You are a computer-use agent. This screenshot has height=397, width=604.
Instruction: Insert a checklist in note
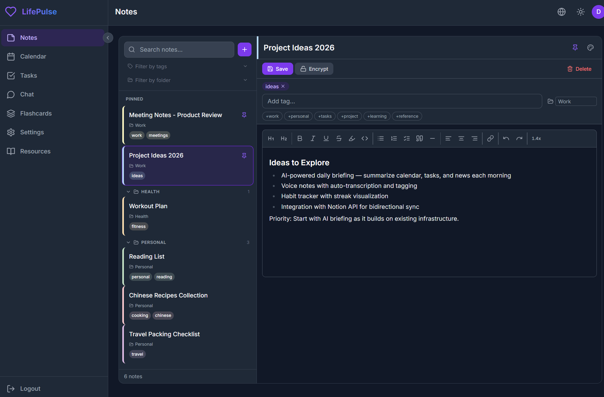(x=407, y=138)
